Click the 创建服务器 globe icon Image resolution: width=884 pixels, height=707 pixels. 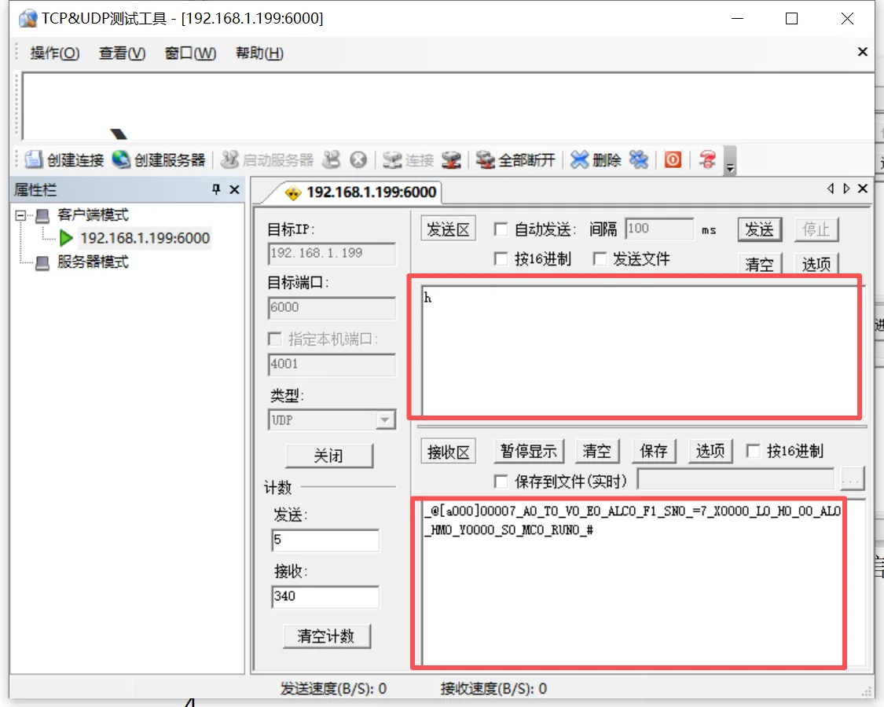coord(121,159)
